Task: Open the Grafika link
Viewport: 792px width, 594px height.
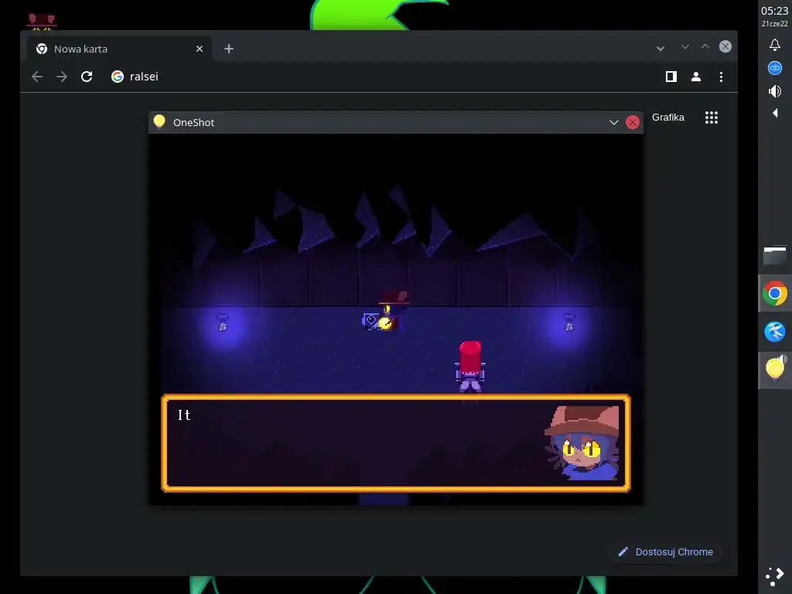Action: (667, 118)
